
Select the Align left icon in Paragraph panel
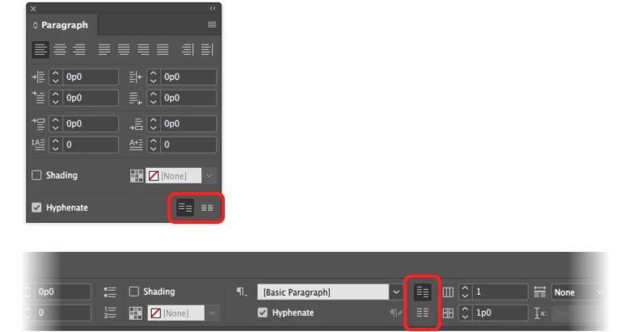coord(40,50)
